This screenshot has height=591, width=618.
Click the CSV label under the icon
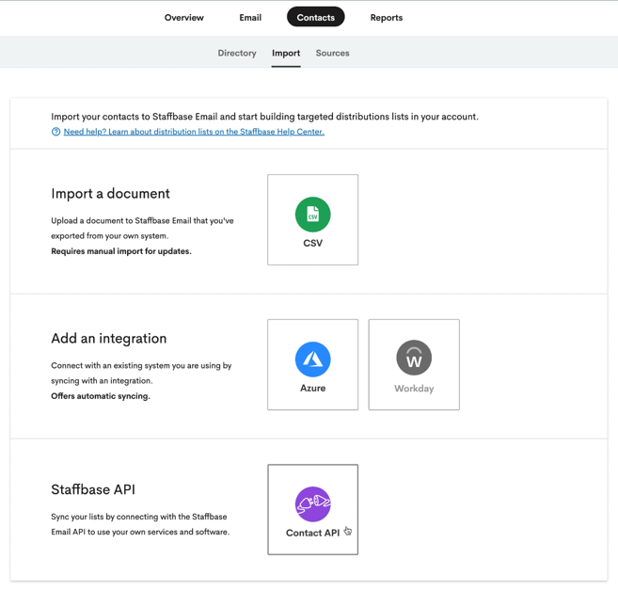[312, 243]
